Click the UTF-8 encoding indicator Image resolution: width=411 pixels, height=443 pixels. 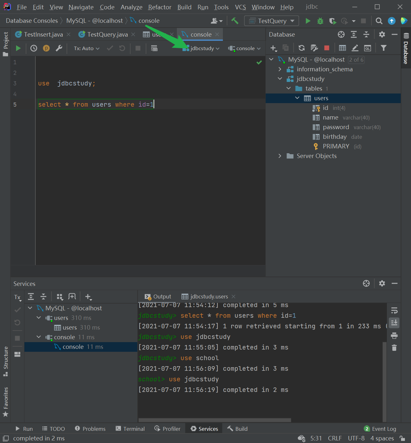pyautogui.click(x=356, y=438)
